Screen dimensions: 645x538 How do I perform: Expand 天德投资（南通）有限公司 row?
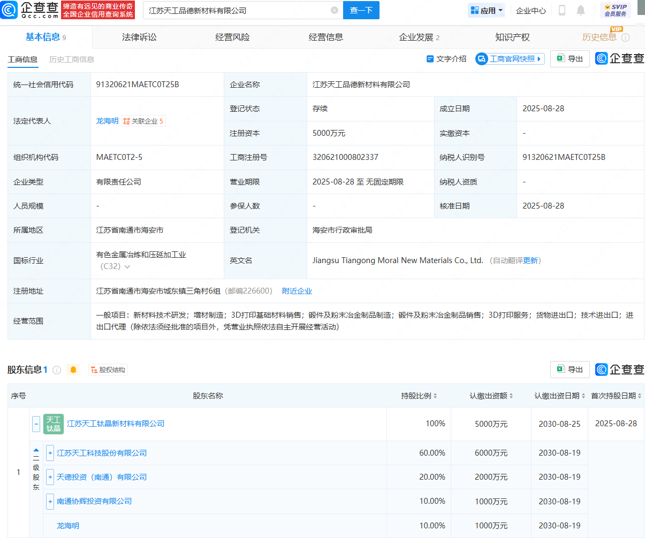(x=50, y=477)
